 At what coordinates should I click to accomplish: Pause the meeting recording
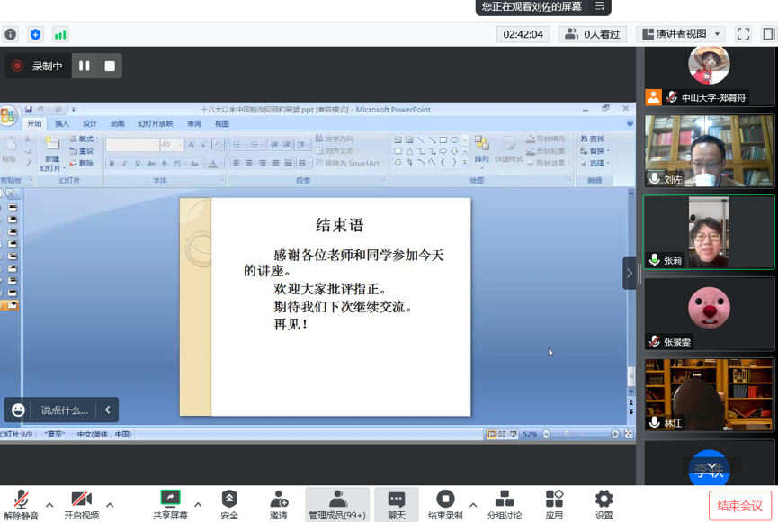tap(85, 66)
